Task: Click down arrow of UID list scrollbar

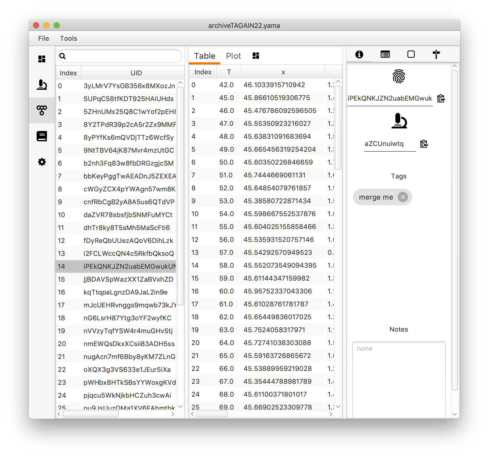Action: click(181, 406)
